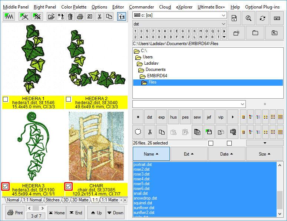The height and width of the screenshot is (221, 287).
Task: Click the refresh arrows icon
Action: [x=263, y=18]
